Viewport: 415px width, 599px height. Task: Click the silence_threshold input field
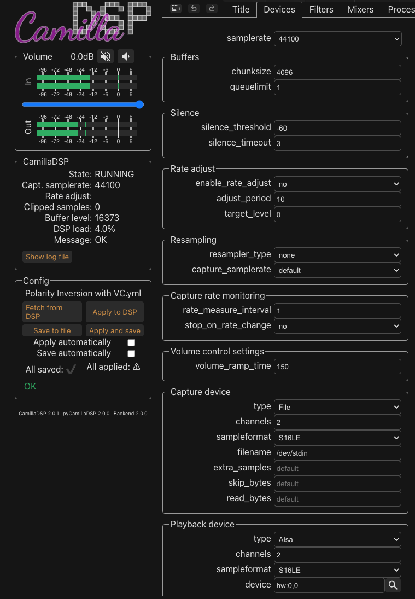tap(337, 127)
